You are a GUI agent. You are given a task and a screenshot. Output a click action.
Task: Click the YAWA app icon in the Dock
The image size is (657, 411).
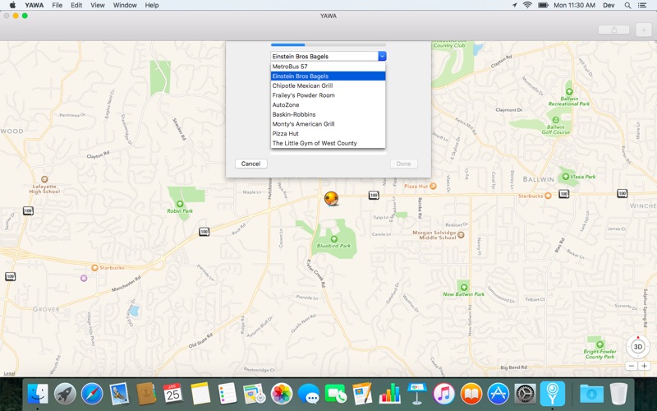coord(553,394)
